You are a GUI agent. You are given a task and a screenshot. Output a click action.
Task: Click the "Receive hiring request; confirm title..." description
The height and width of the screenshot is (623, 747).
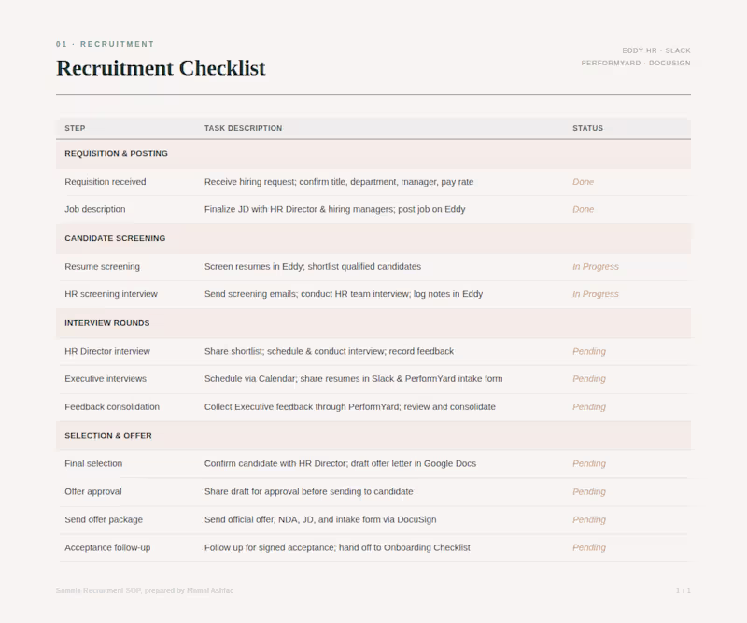click(x=339, y=182)
